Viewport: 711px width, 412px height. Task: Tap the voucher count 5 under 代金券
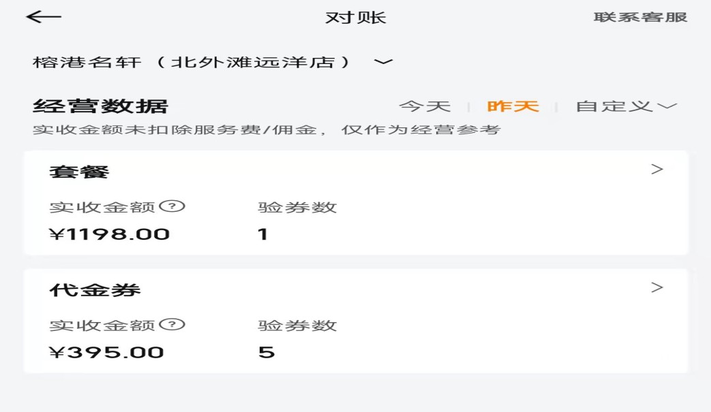click(266, 352)
